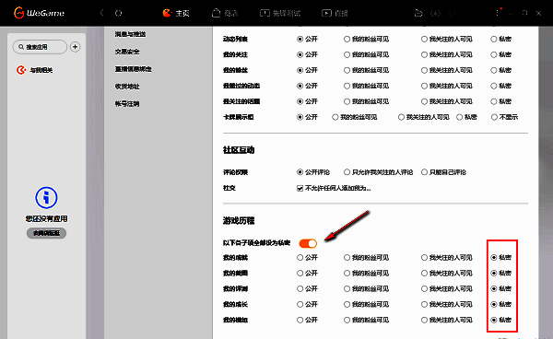Set 我的评测 to 我关注的人可见

(x=424, y=288)
